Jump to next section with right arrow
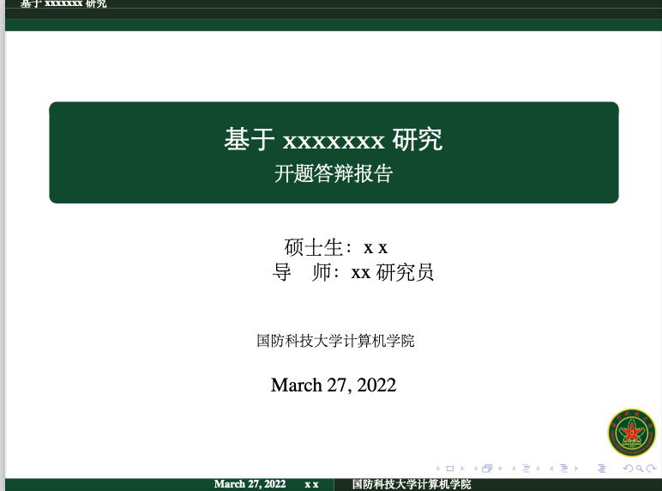The width and height of the screenshot is (662, 491). click(576, 469)
